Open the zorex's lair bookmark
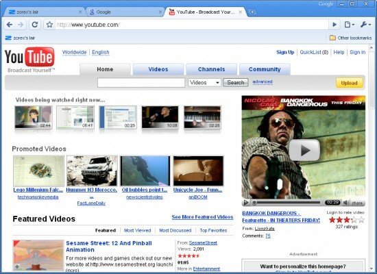 [20, 38]
